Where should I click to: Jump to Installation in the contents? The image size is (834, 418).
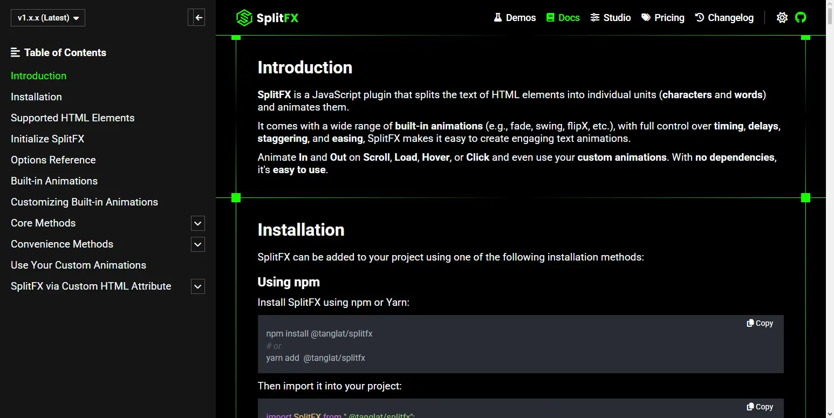click(x=36, y=97)
